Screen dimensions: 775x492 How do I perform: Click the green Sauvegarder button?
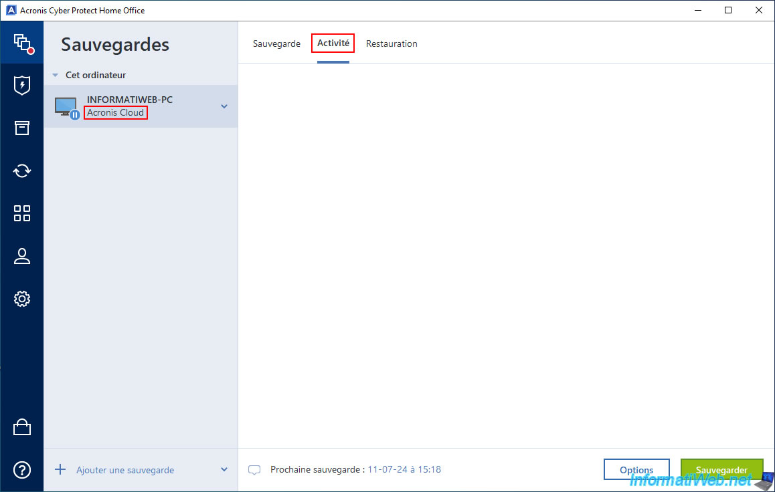[721, 469]
